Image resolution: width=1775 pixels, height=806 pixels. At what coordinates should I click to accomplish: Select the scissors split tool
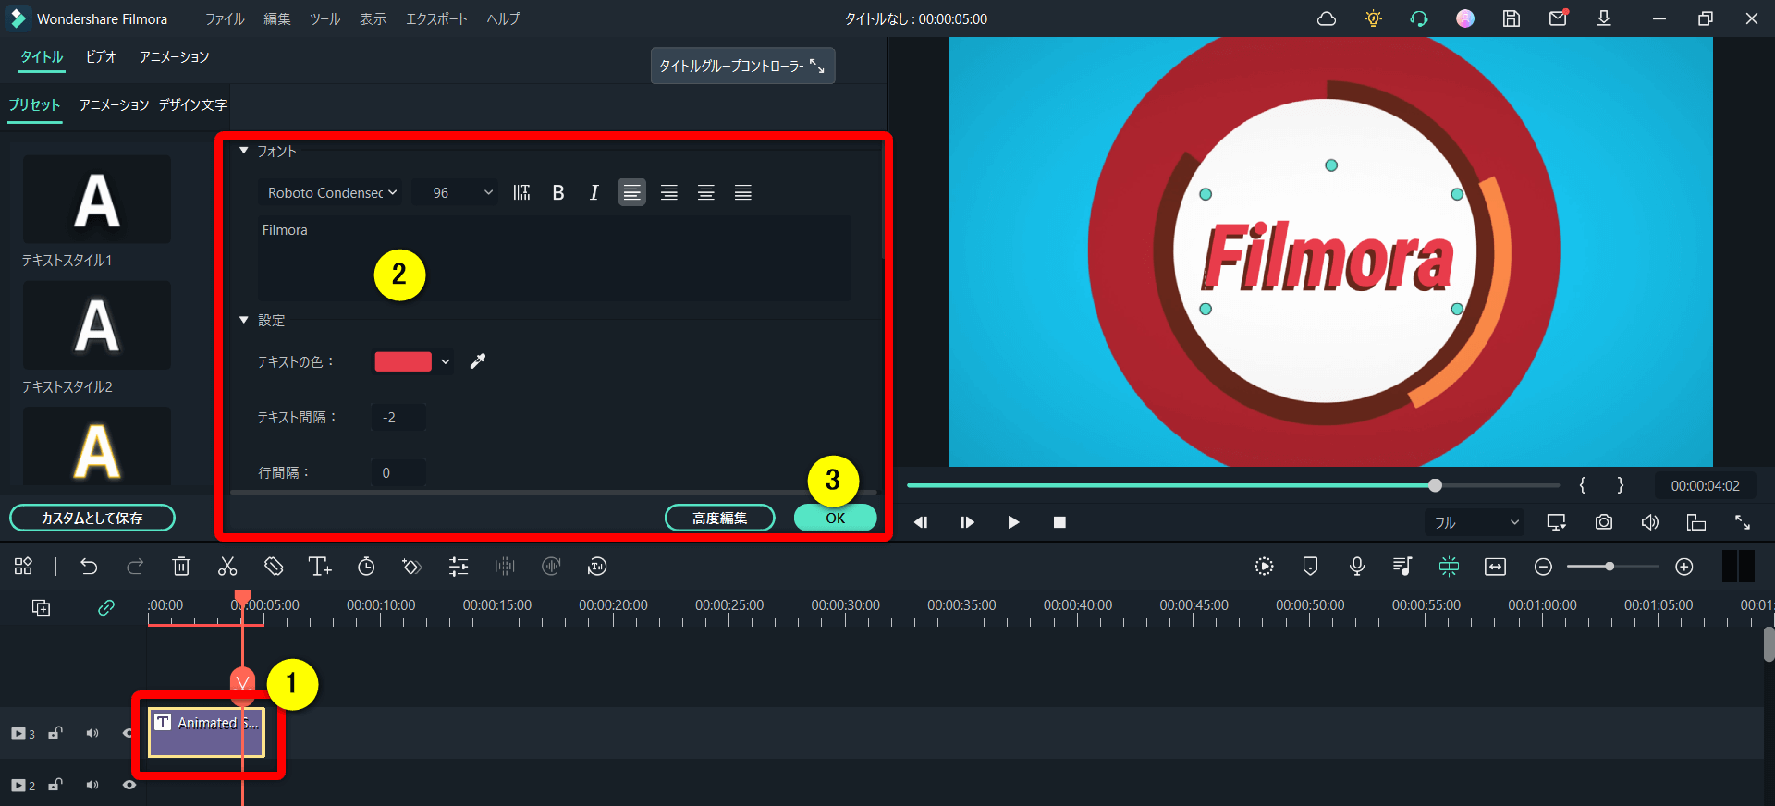tap(227, 567)
